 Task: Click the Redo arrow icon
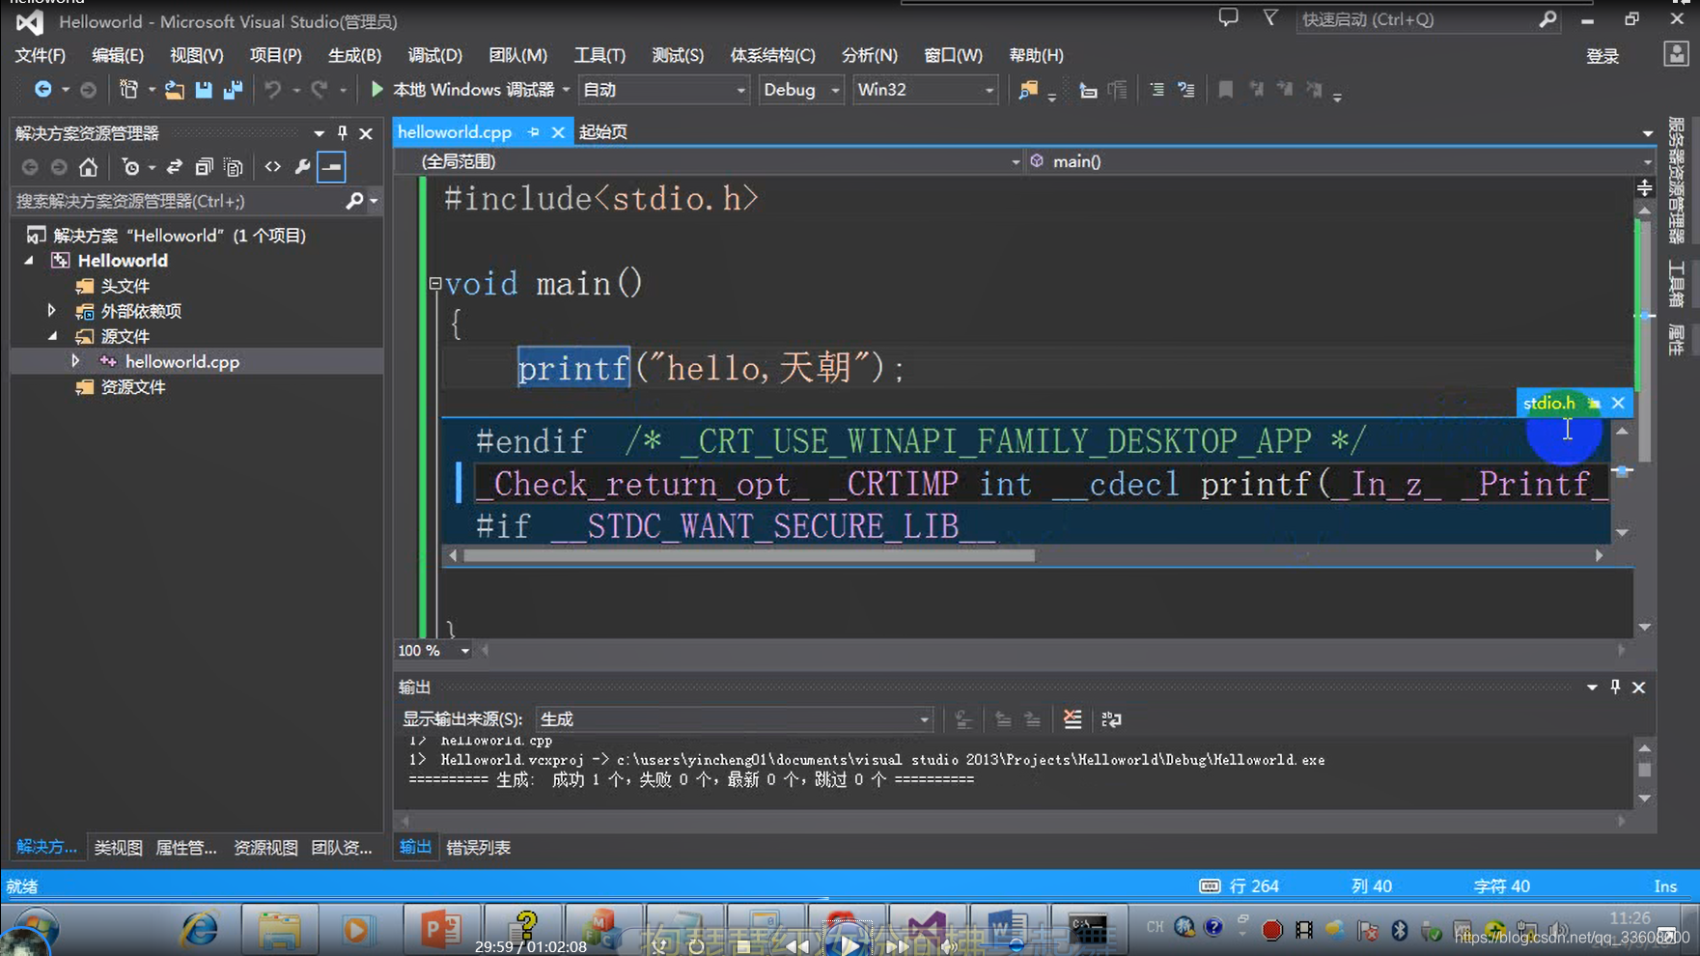point(320,90)
